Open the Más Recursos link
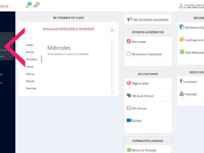This screenshot has width=204, height=153. (x=194, y=52)
